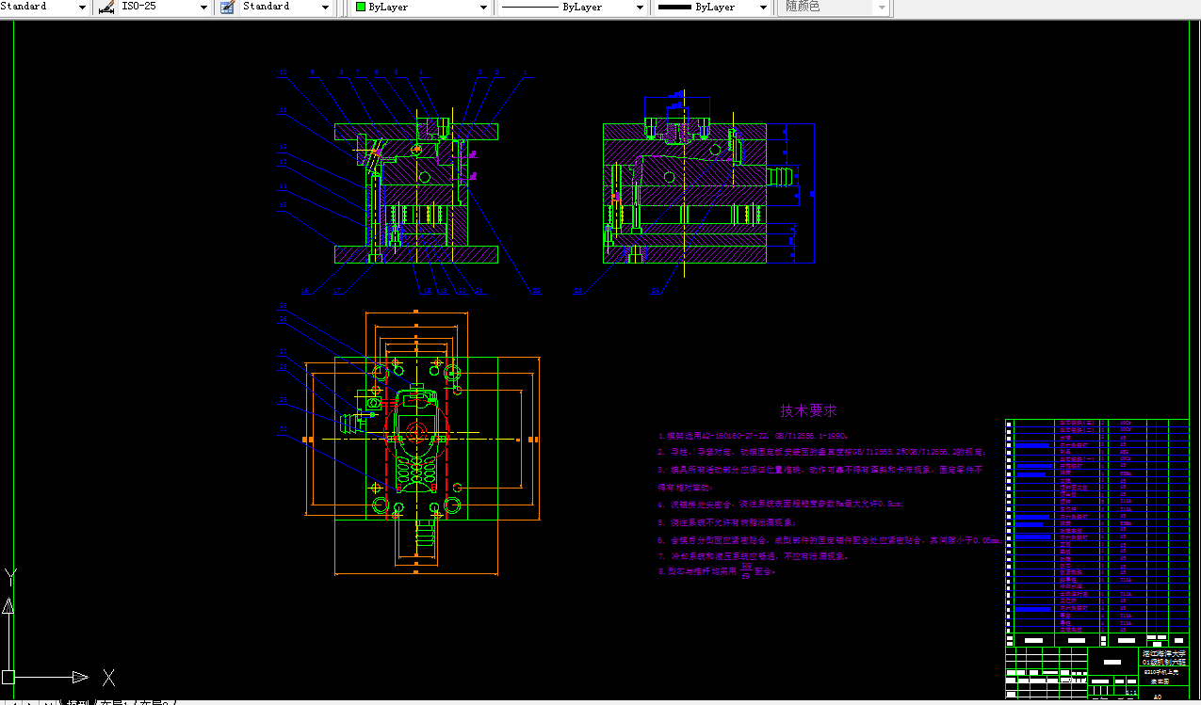Viewport: 1201px width, 705px height.
Task: Click the UCS origin square icon
Action: [8, 676]
